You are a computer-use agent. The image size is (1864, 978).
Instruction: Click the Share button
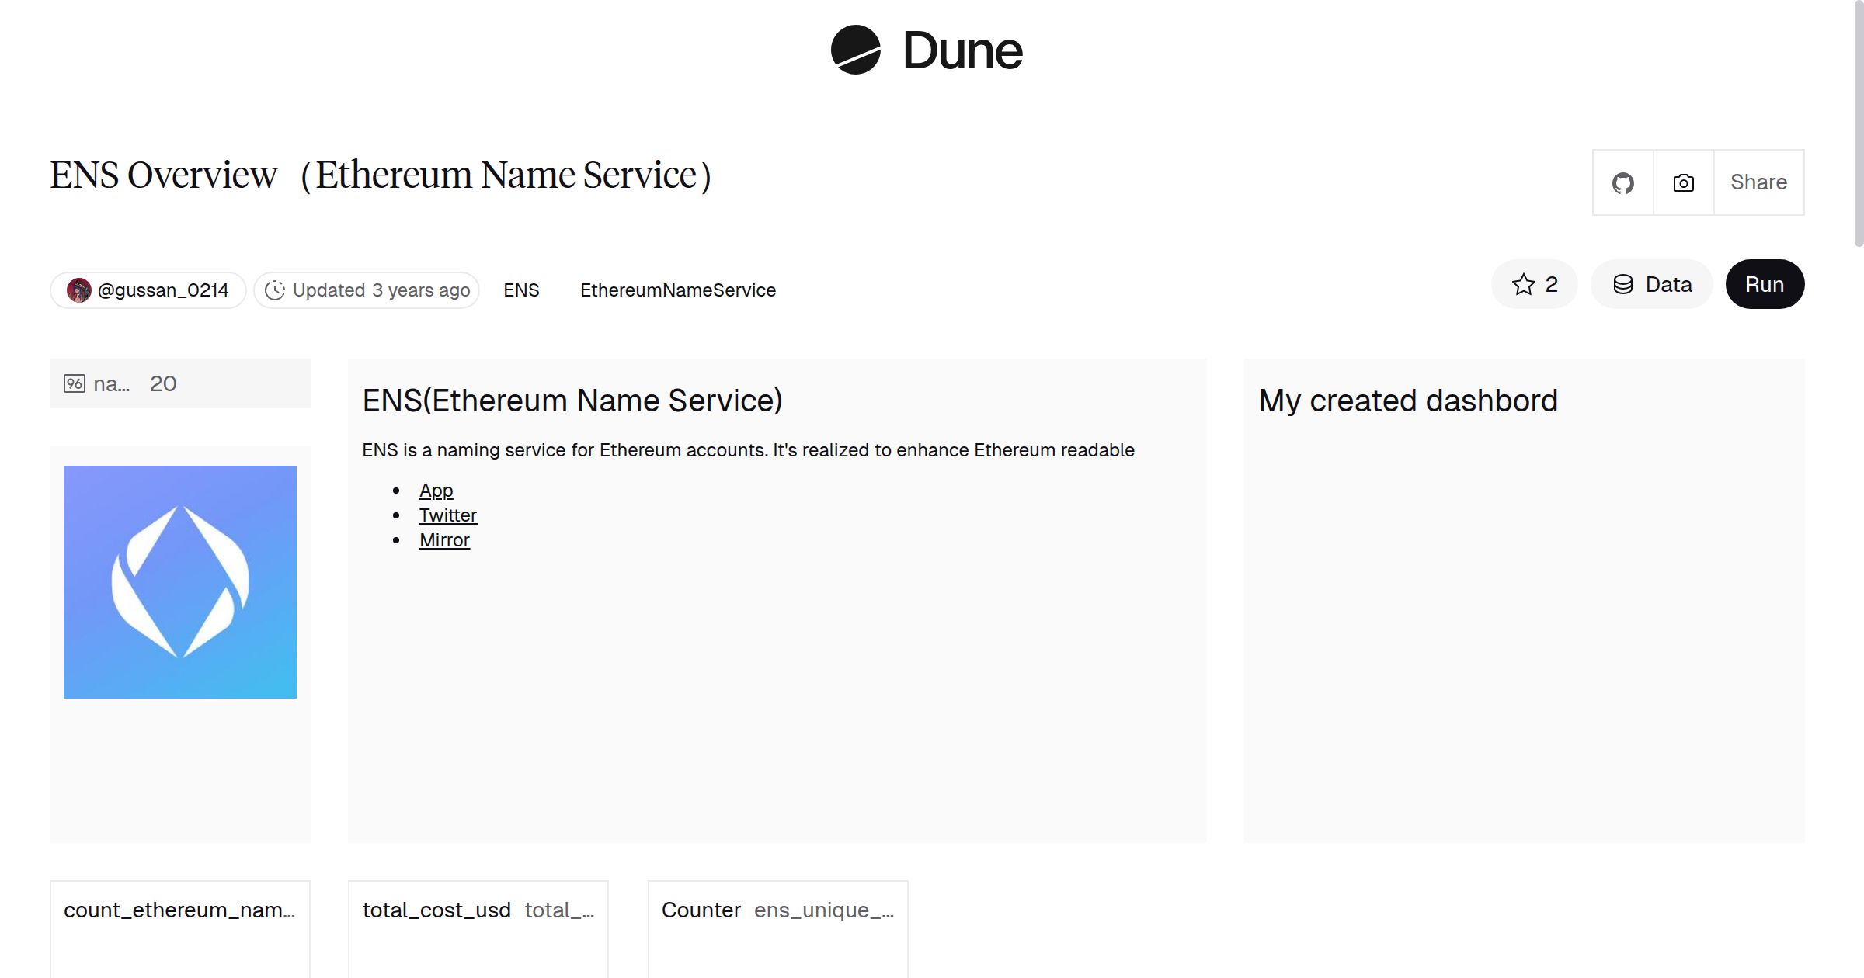[1758, 182]
